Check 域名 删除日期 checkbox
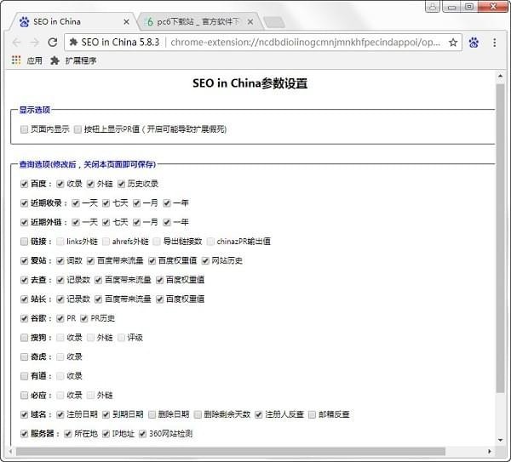Image resolution: width=511 pixels, height=462 pixels. point(152,414)
